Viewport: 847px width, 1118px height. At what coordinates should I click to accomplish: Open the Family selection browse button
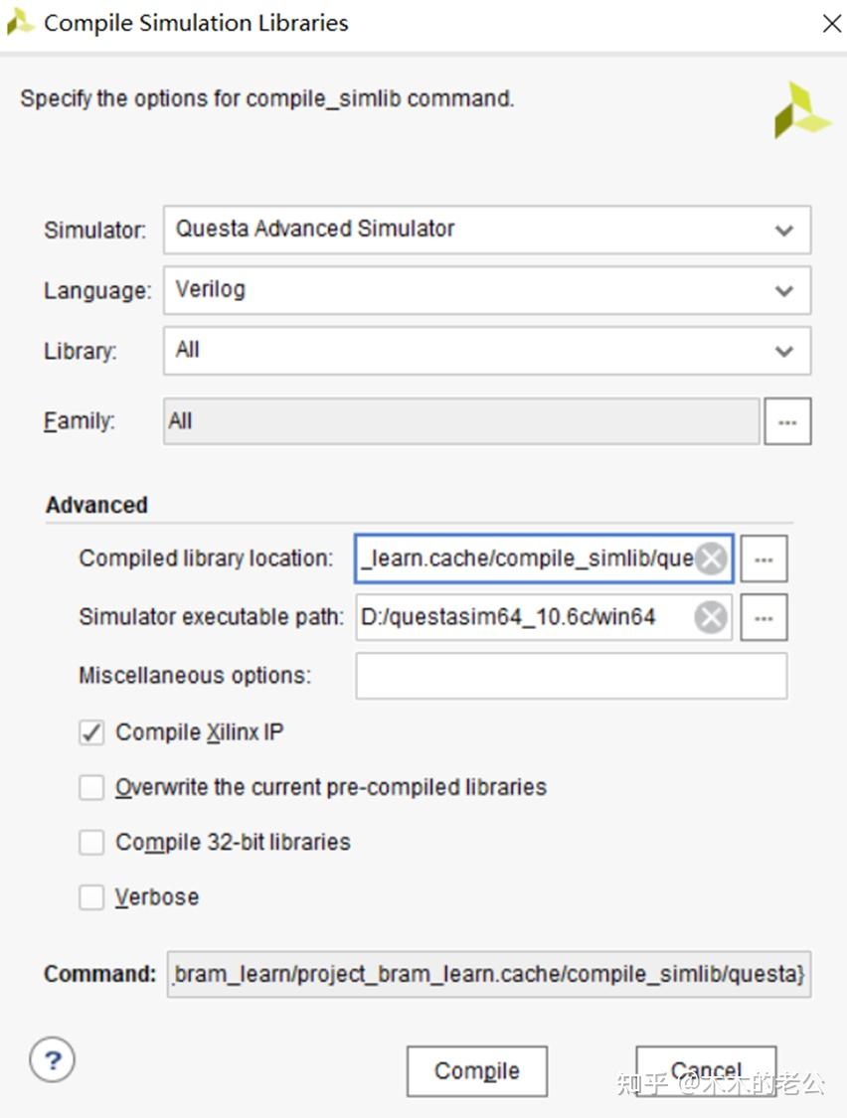(x=787, y=421)
